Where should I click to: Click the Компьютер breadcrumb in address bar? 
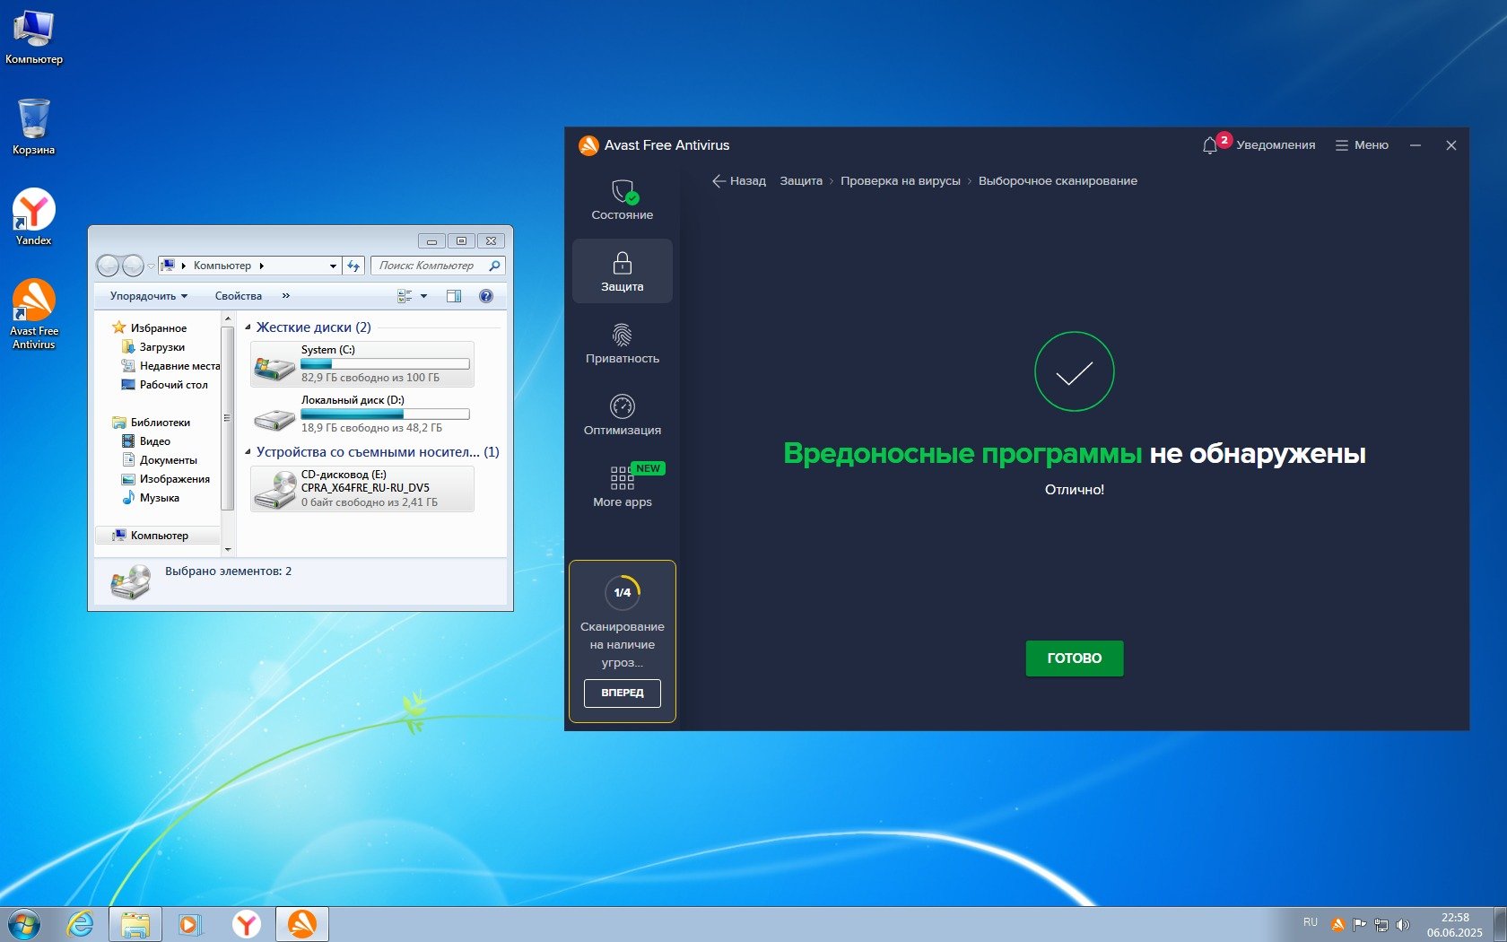222,266
